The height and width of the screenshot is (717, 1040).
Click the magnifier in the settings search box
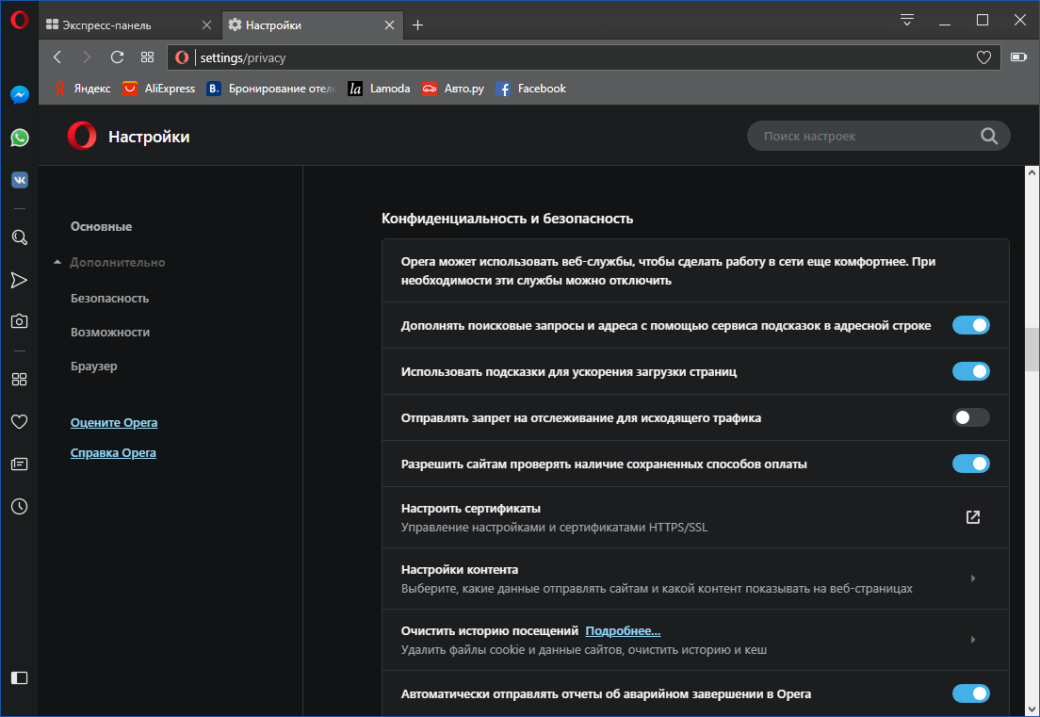989,136
